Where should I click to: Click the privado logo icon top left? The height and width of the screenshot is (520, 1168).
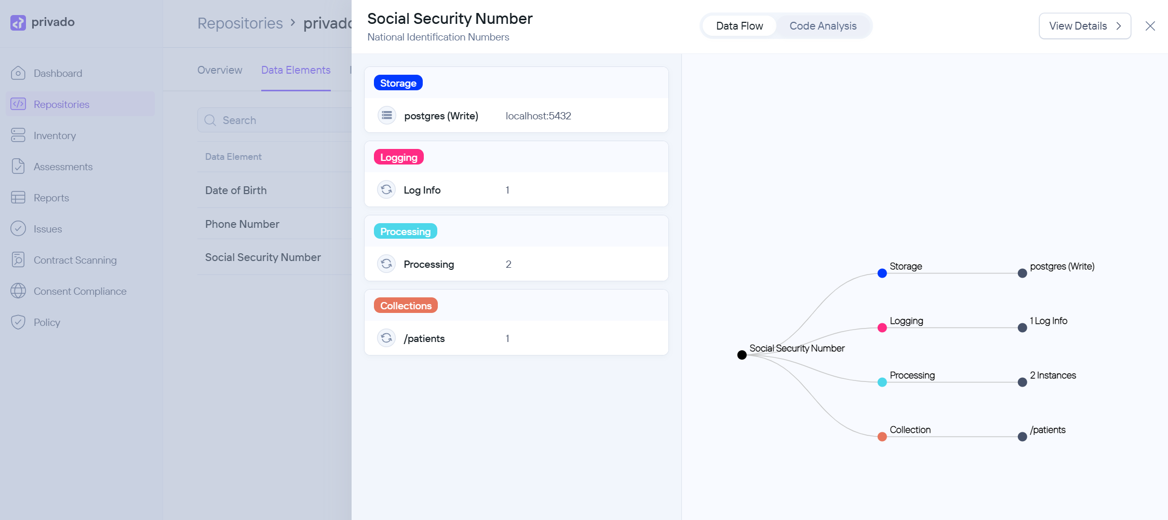[x=18, y=22]
